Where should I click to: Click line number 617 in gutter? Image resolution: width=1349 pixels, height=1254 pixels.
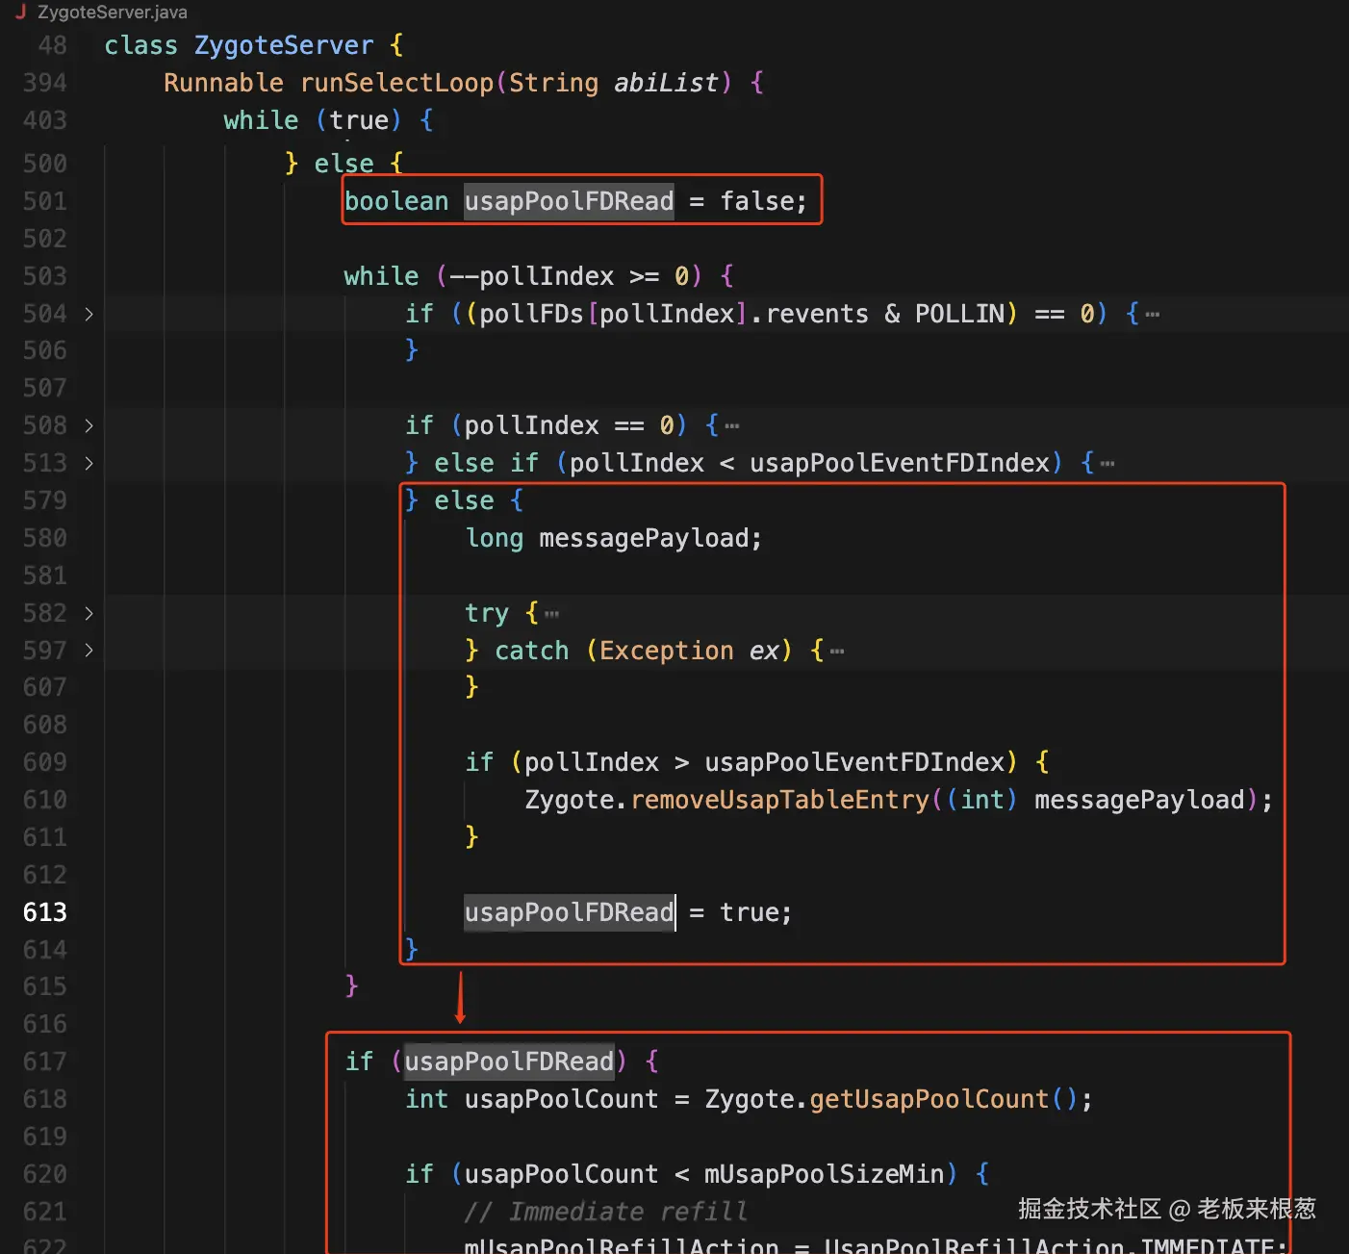point(44,1062)
